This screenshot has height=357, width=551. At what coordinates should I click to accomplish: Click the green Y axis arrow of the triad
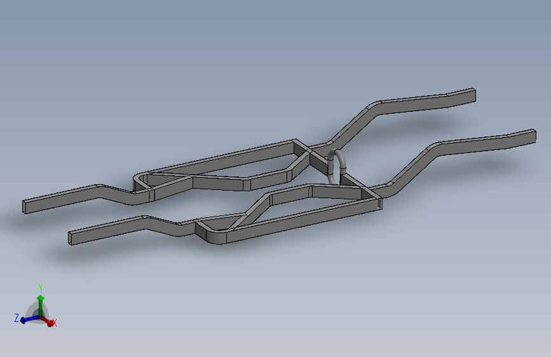point(41,305)
